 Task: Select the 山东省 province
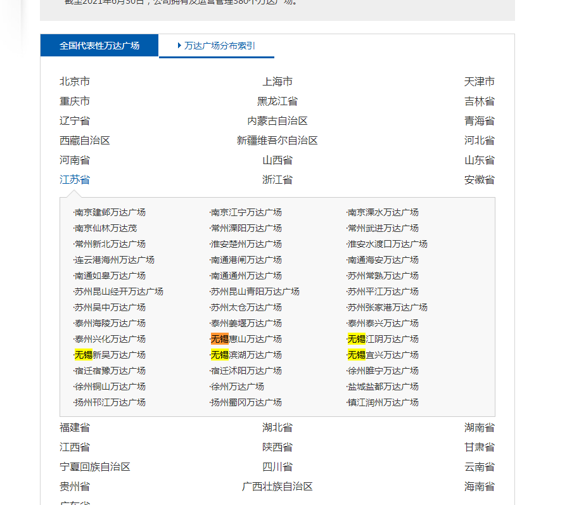480,160
